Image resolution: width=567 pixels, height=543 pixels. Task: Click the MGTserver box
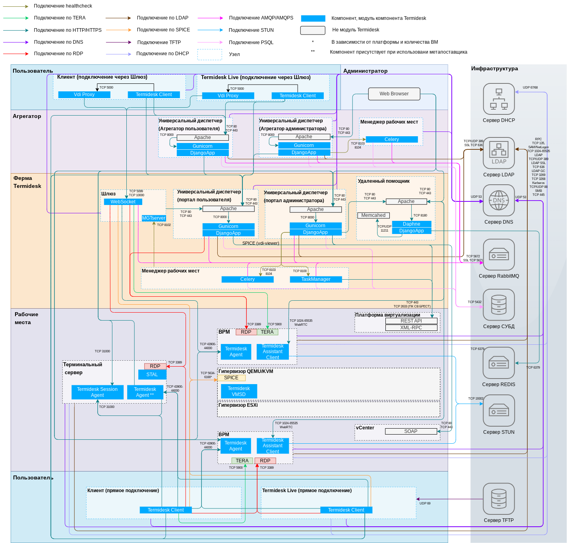(154, 218)
